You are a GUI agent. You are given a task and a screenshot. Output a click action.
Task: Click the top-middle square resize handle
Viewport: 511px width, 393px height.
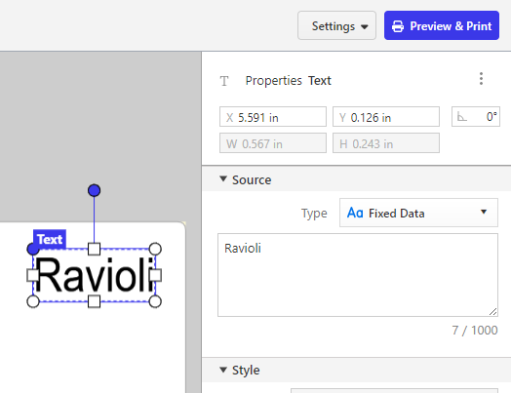coord(95,249)
